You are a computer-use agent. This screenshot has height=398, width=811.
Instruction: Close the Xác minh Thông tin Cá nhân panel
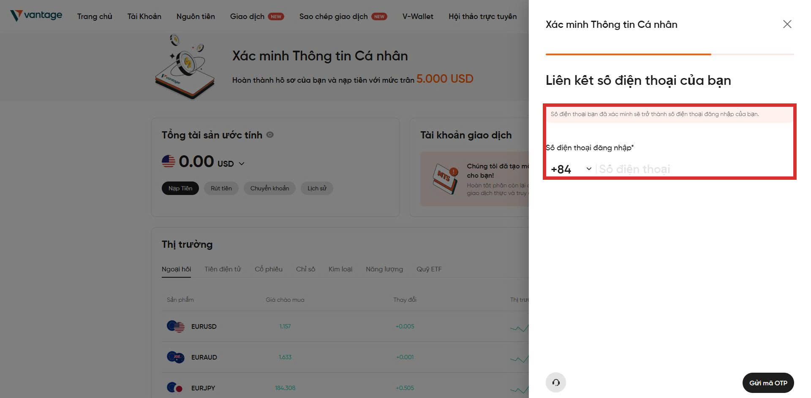(787, 24)
